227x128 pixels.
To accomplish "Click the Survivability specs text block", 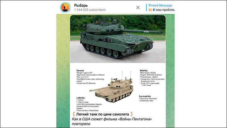I will click(x=148, y=98).
